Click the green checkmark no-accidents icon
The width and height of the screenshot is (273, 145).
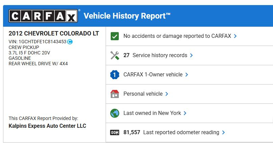tap(115, 36)
